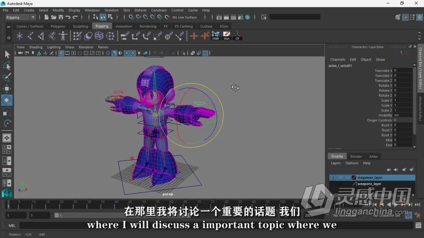The width and height of the screenshot is (424, 238).
Task: Click the Undo arrow icon
Action: click(68, 17)
